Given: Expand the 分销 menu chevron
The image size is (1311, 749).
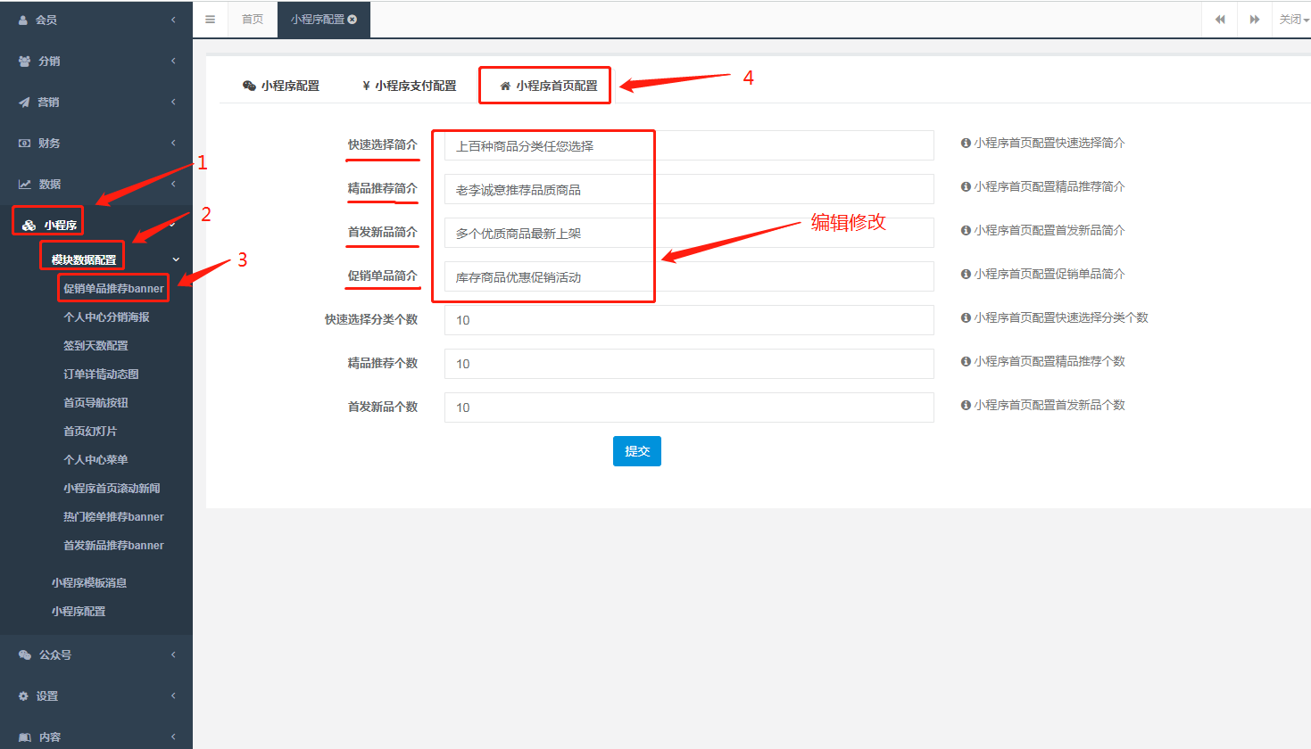Looking at the screenshot, I should [x=173, y=61].
